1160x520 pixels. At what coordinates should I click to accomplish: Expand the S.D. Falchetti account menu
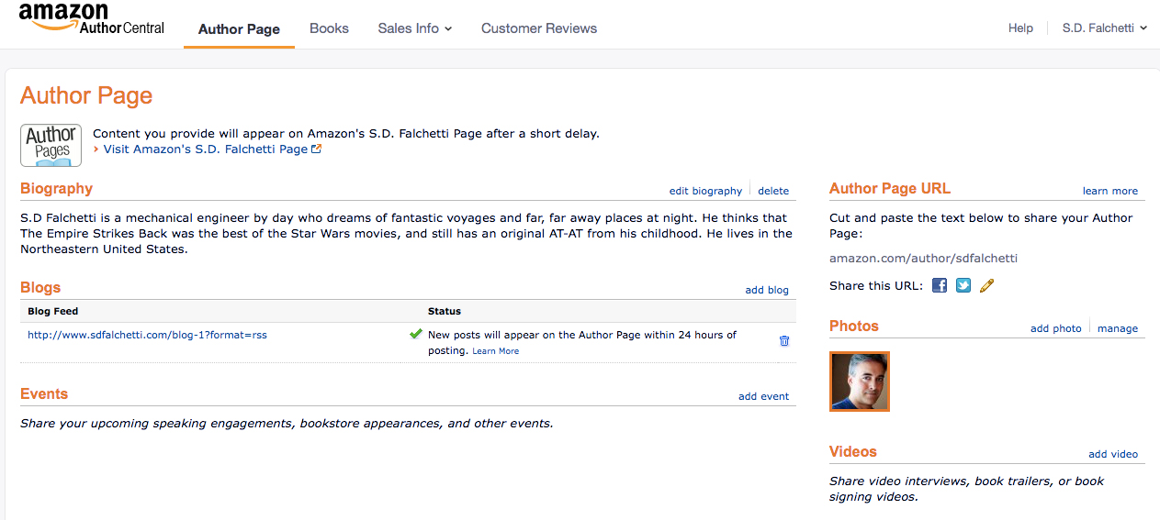pos(1105,28)
